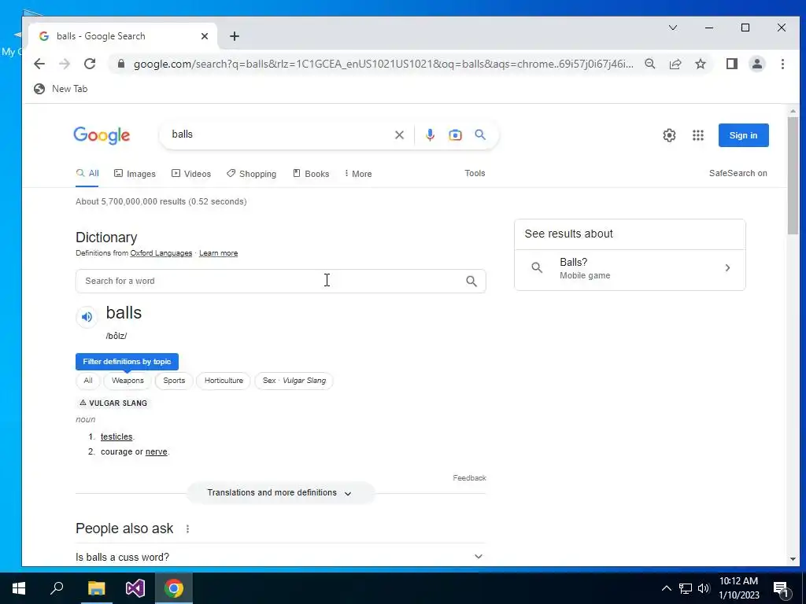The image size is (806, 604).
Task: Open Chrome's three-dot menu
Action: 782,64
